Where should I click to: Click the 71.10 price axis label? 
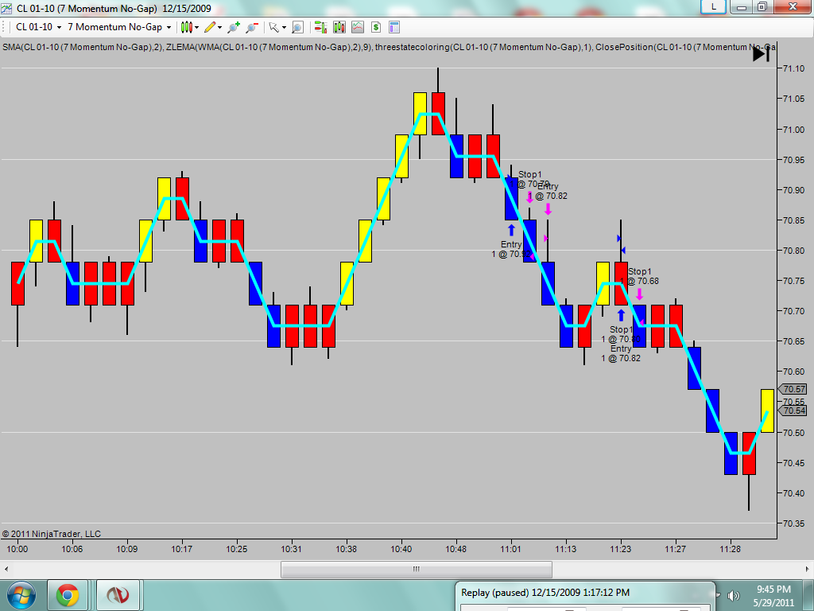[794, 68]
